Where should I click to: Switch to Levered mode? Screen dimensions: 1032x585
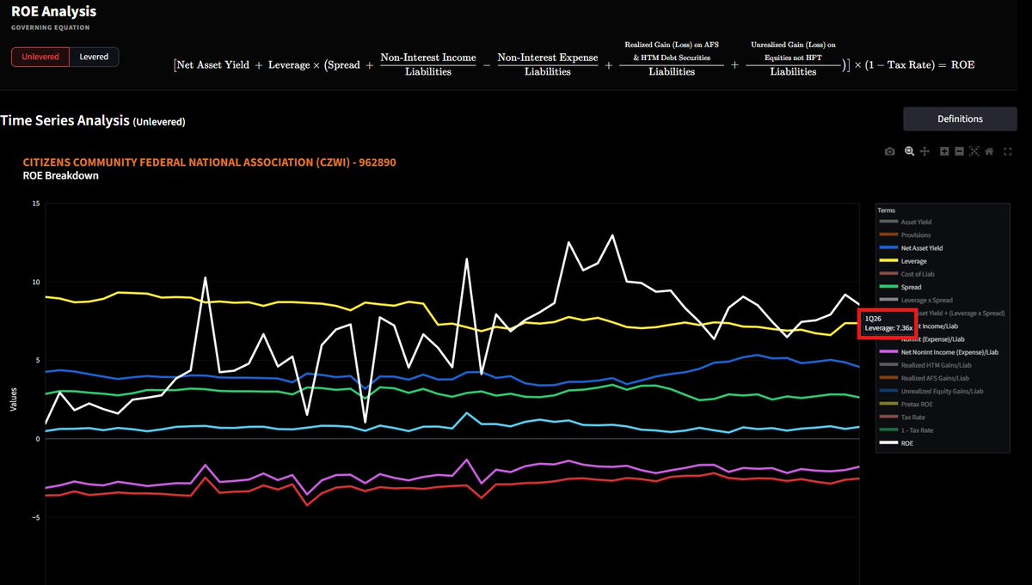pyautogui.click(x=94, y=57)
